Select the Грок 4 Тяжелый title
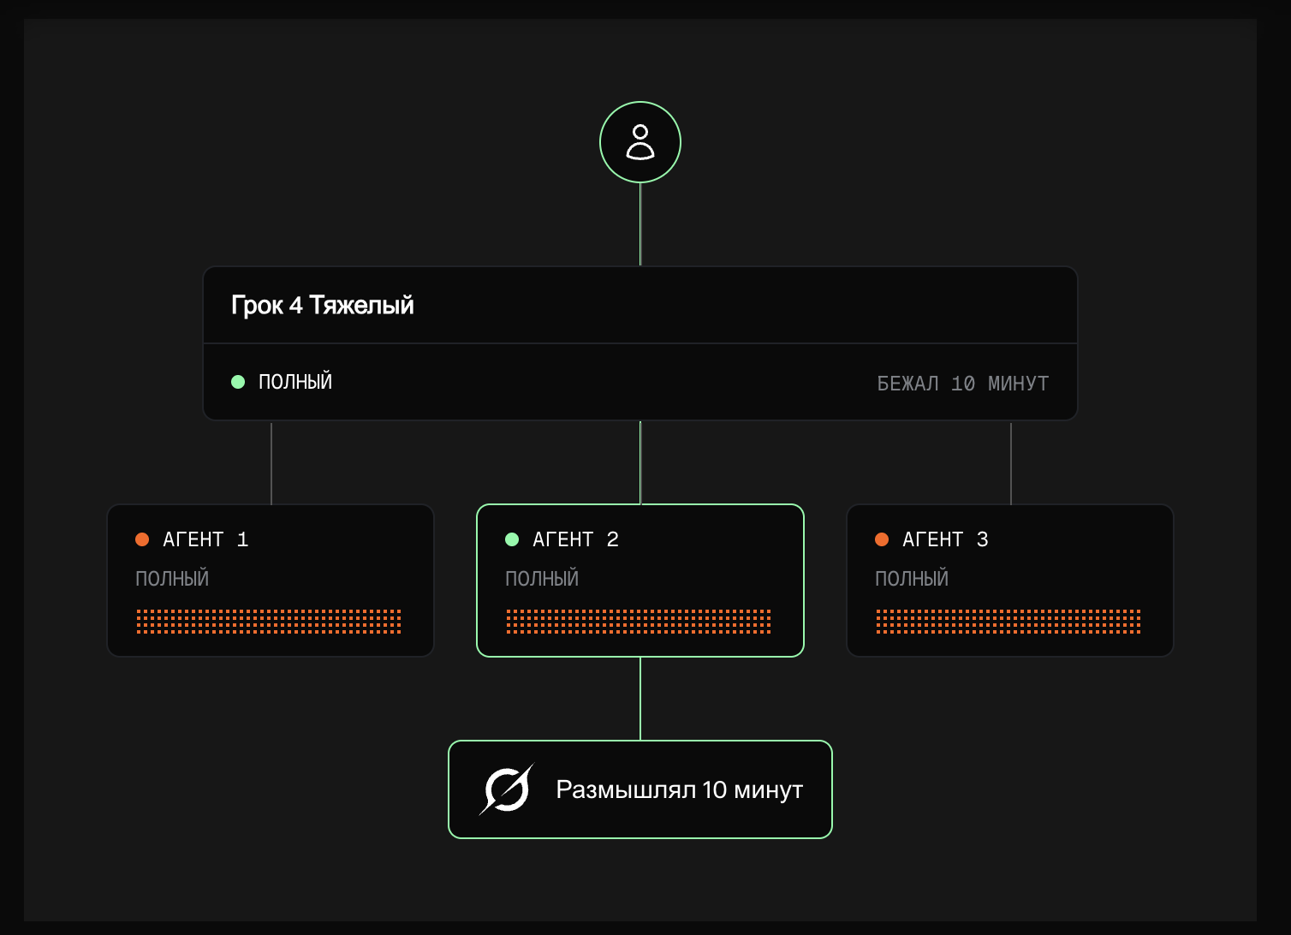Image resolution: width=1291 pixels, height=935 pixels. 323,306
